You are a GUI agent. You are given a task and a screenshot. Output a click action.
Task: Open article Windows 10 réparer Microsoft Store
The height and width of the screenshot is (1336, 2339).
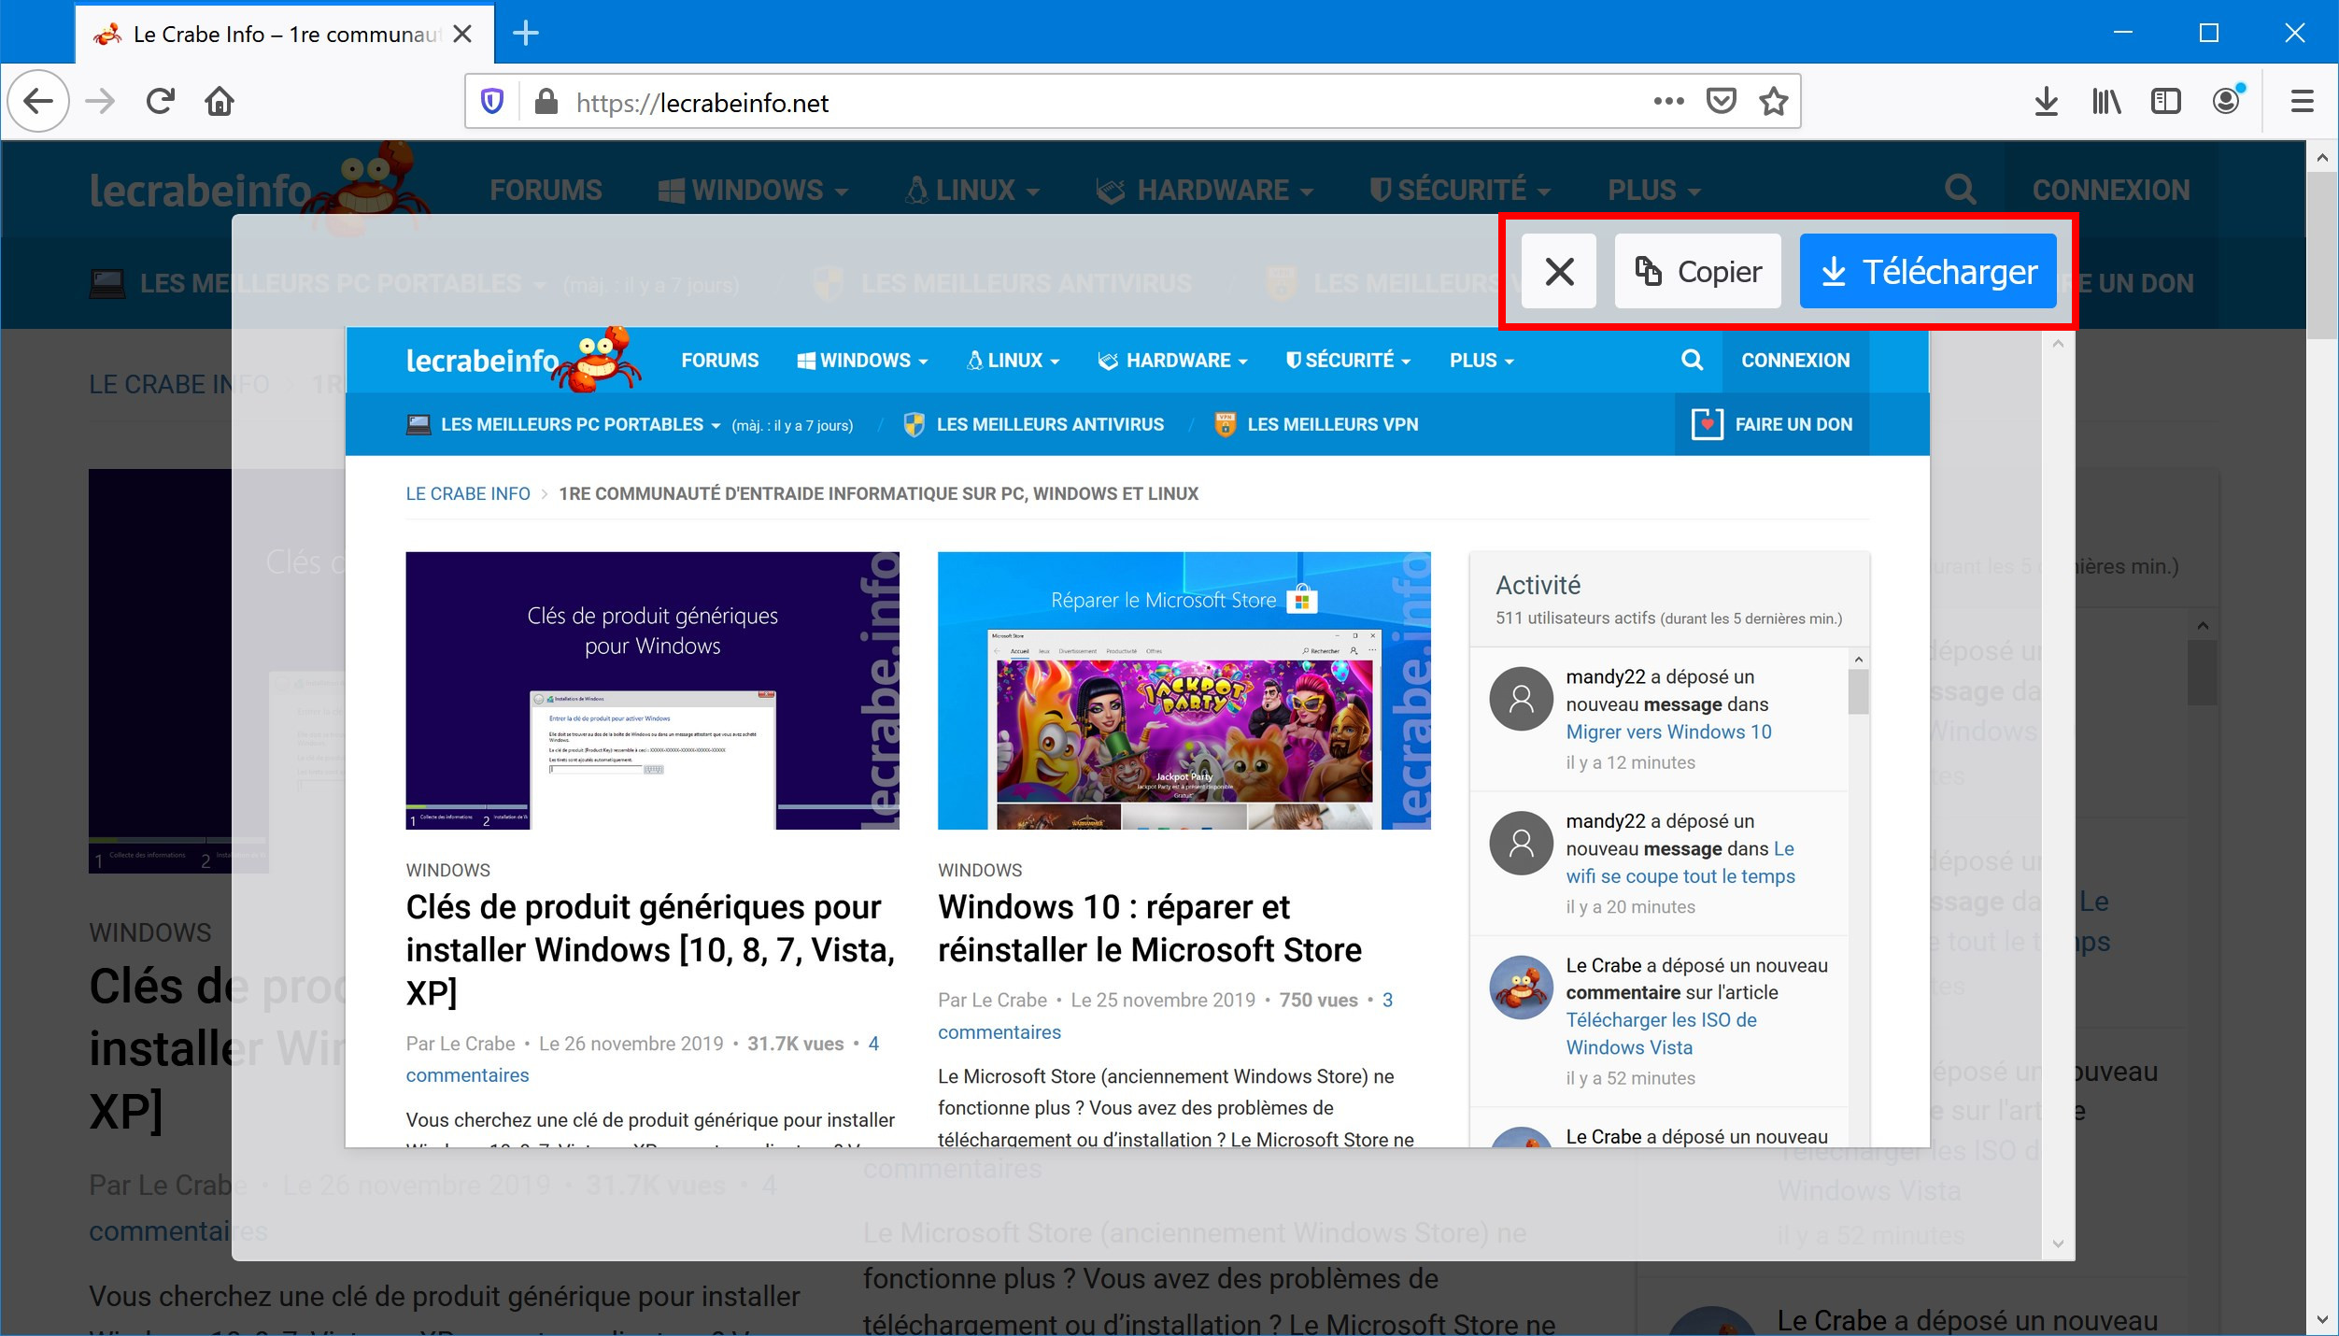coord(1150,929)
